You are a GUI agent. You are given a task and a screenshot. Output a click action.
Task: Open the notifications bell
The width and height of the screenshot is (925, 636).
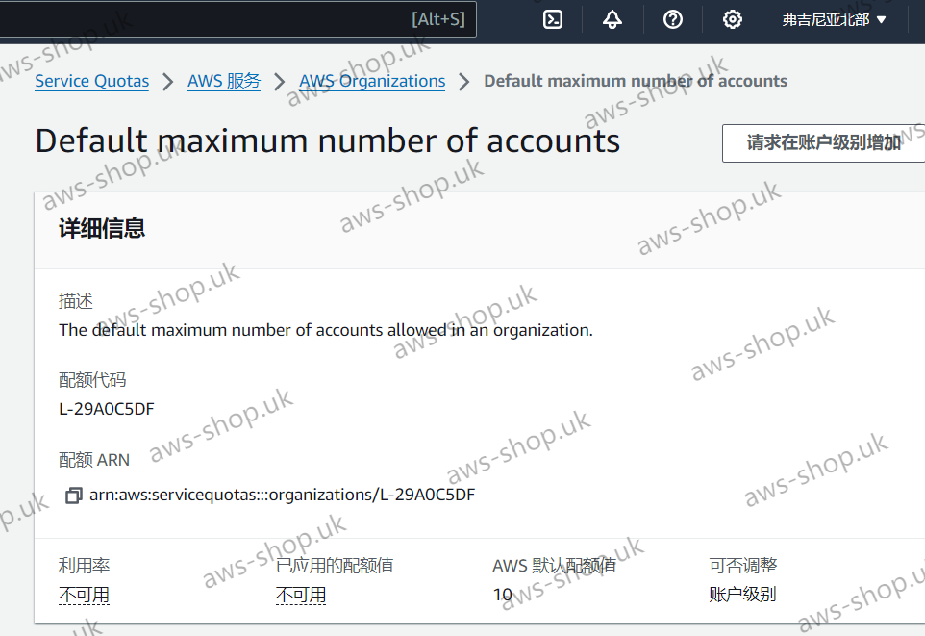(612, 19)
